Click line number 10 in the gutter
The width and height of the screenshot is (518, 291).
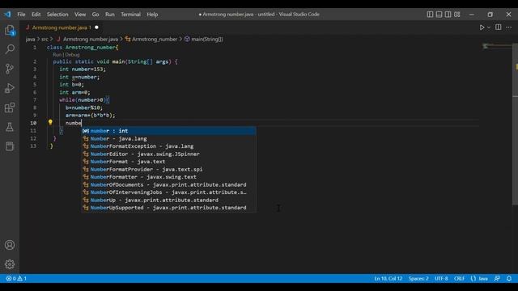coord(33,123)
